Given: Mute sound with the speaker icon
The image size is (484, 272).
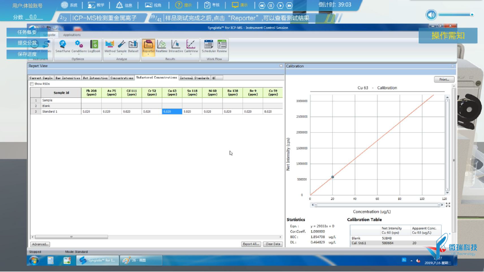Looking at the screenshot, I should pos(431,15).
